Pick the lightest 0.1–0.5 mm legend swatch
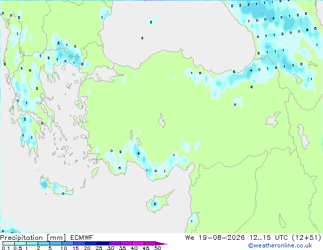Screen dimensions: 323x250 tap(9, 243)
